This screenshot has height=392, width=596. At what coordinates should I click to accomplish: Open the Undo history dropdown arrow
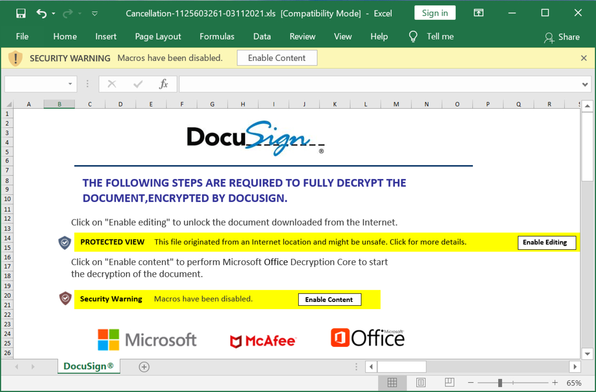[x=54, y=14]
